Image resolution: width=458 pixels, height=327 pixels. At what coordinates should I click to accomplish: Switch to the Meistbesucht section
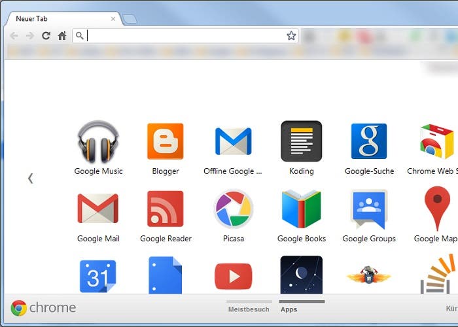click(x=249, y=309)
